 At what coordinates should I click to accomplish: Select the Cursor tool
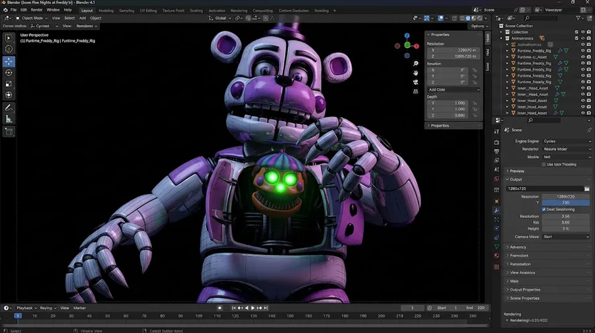point(9,48)
